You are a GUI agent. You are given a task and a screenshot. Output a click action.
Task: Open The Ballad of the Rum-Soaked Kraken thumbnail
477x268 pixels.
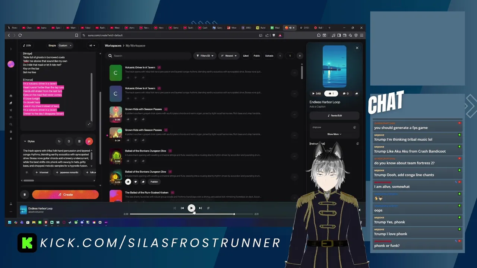click(116, 196)
